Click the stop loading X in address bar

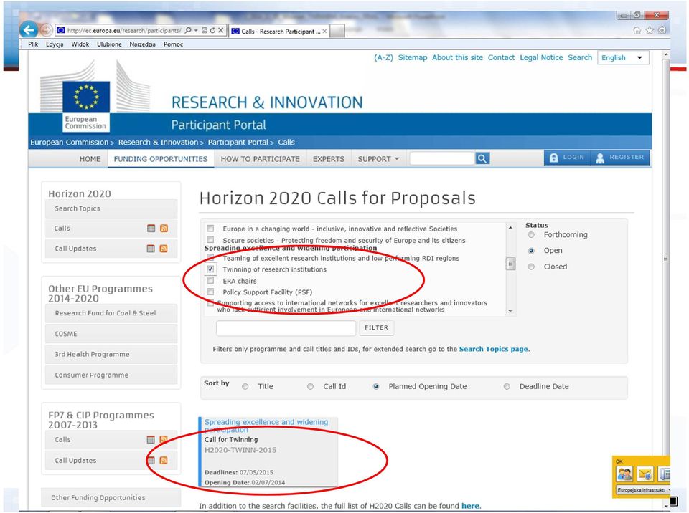(x=221, y=30)
